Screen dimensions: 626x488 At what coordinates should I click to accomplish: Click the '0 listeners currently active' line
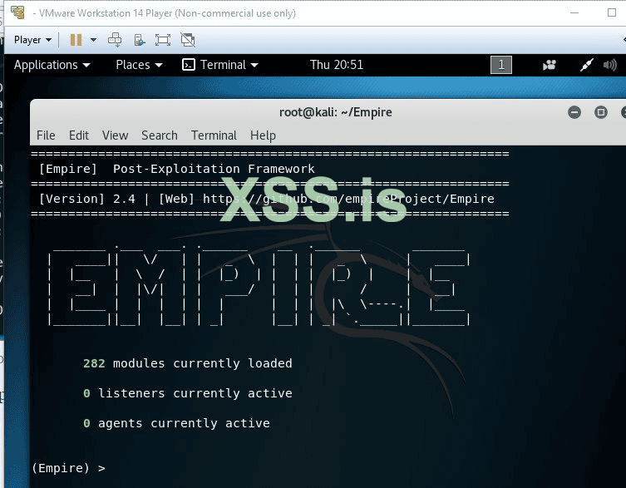tap(188, 393)
